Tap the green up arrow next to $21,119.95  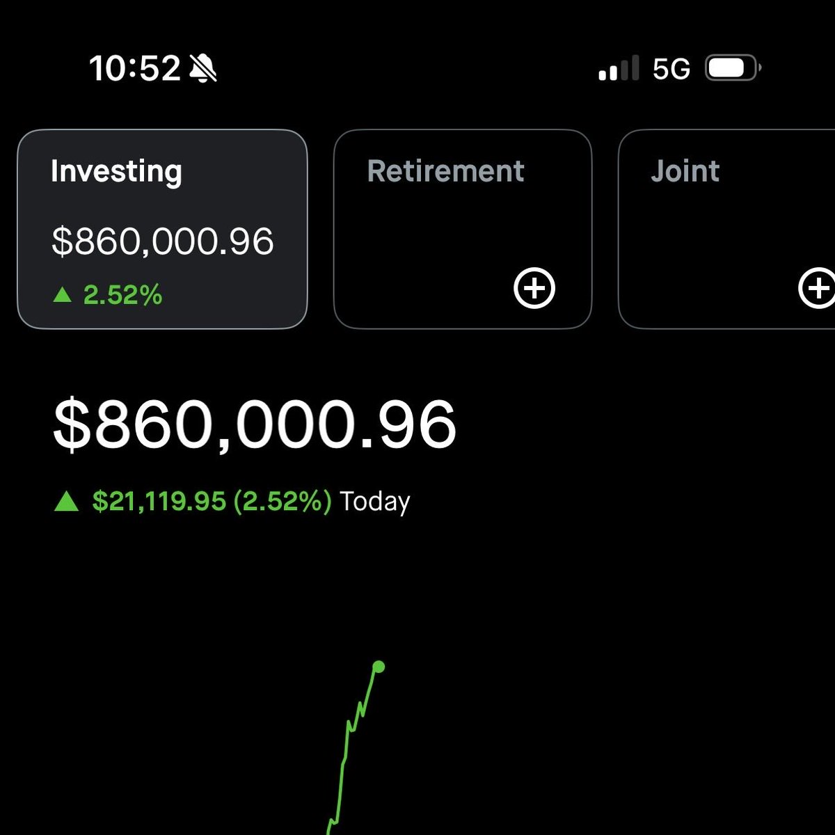click(x=66, y=501)
